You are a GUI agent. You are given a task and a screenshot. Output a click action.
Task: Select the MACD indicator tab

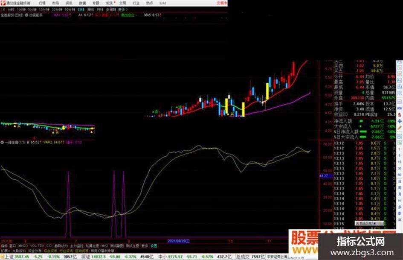pyautogui.click(x=23, y=246)
